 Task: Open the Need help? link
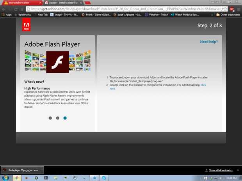(x=209, y=42)
